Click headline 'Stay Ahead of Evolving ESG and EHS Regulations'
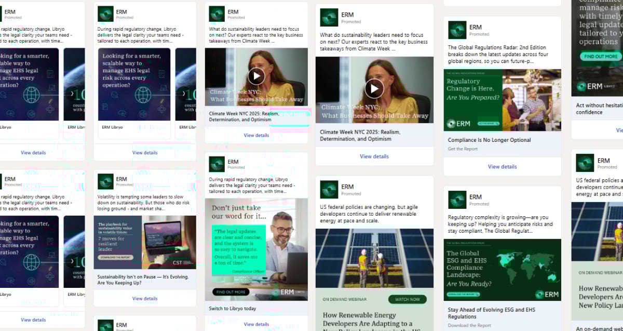Viewport: 623px width, 331px height. 492,313
